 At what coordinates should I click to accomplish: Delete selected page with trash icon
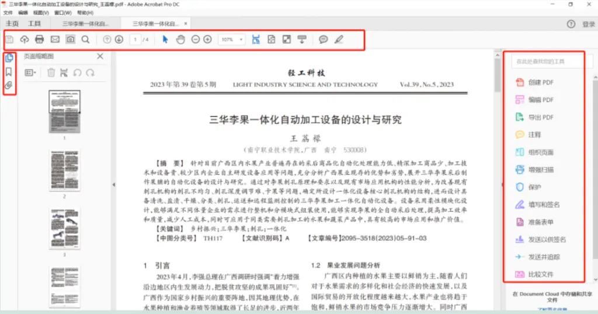(x=51, y=72)
